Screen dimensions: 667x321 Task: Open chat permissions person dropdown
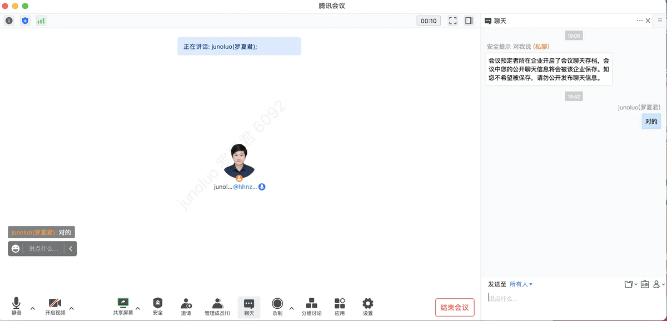pyautogui.click(x=659, y=284)
